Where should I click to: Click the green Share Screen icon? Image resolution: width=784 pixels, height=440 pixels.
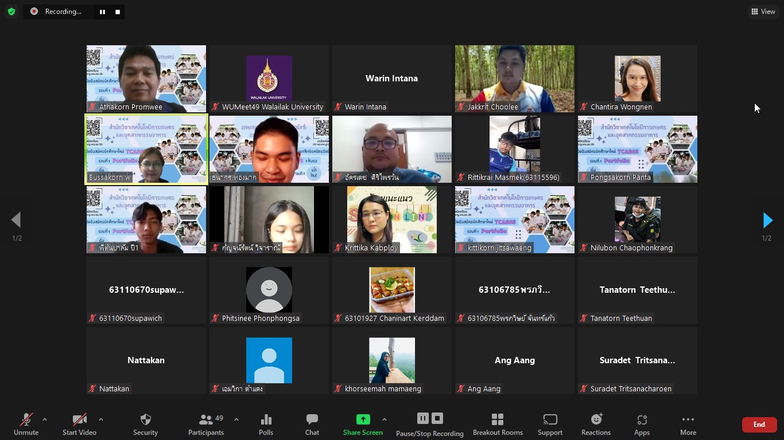pos(363,419)
